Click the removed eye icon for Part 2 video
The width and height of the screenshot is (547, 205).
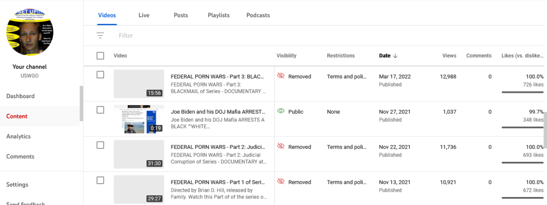[x=281, y=146]
